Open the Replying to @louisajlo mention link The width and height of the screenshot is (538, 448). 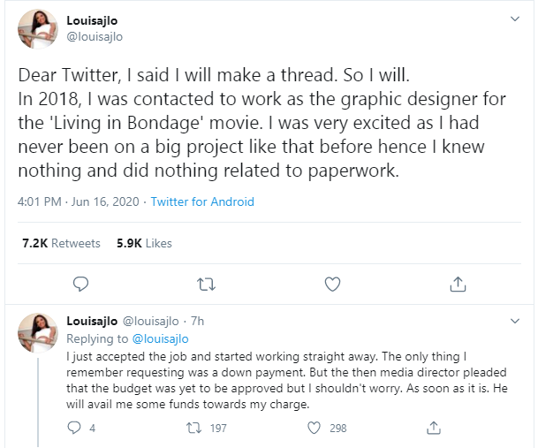click(160, 338)
